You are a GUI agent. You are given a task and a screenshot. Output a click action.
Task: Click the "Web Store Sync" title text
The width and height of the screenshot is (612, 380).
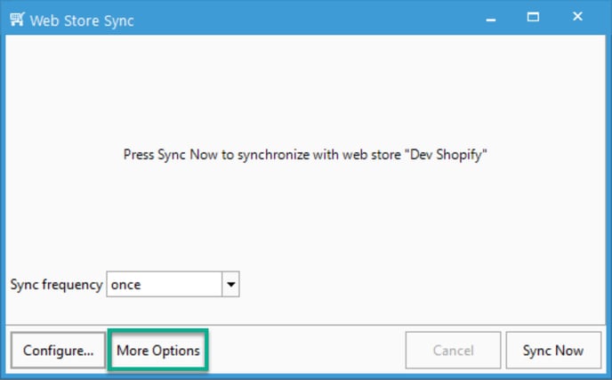pyautogui.click(x=82, y=20)
